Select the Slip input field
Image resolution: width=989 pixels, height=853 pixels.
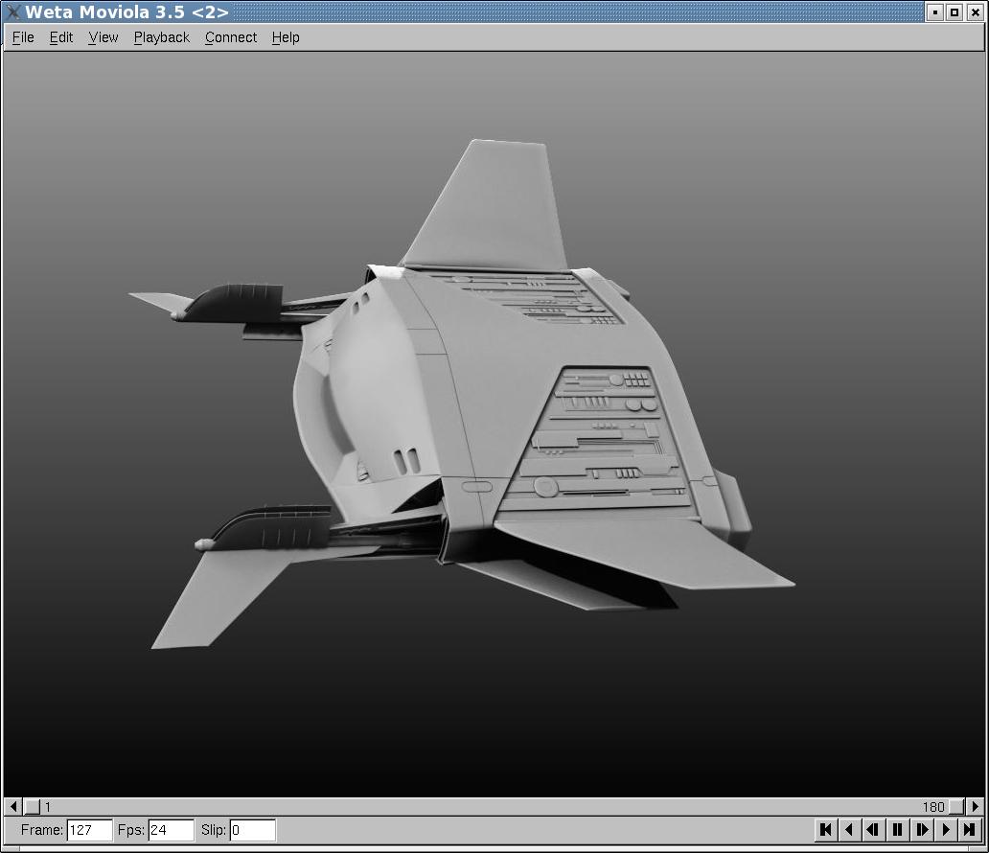click(x=252, y=830)
